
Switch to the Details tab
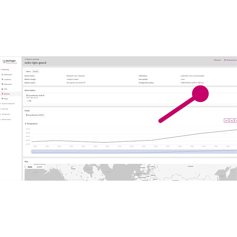[x=35, y=72]
